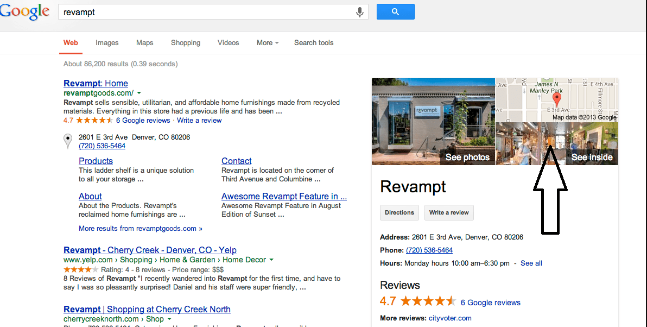
Task: Click the map pin beside the 2601 E 3rd Ave address
Action: (x=68, y=141)
